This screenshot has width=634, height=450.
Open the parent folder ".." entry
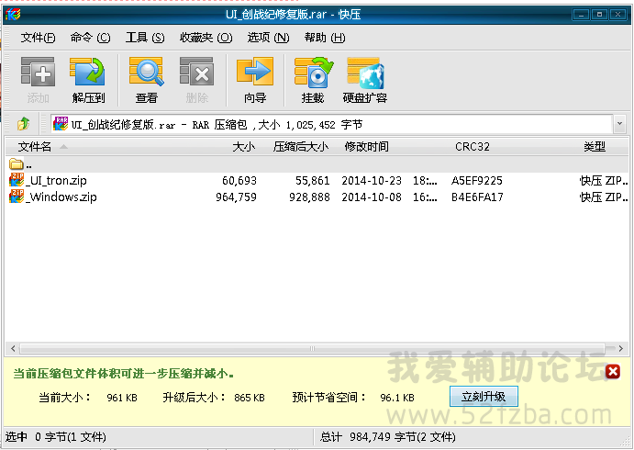click(x=28, y=164)
